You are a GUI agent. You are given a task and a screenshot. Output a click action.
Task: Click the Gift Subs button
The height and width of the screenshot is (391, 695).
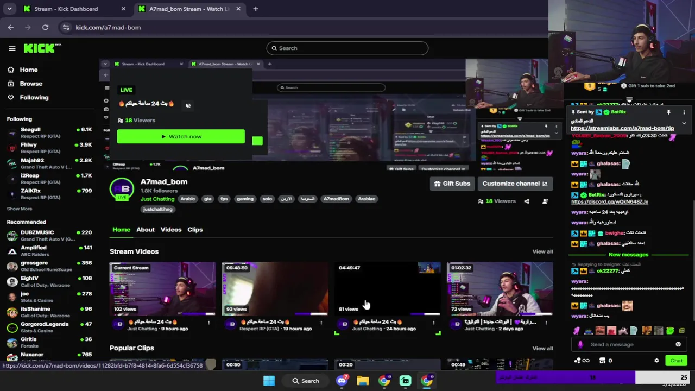pos(452,184)
